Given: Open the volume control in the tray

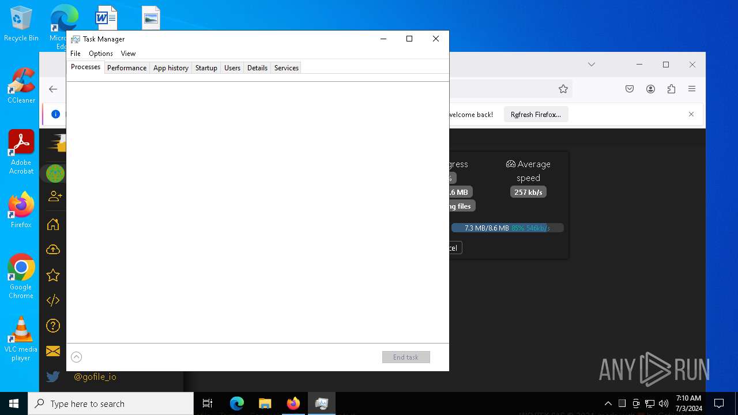Looking at the screenshot, I should tap(664, 403).
